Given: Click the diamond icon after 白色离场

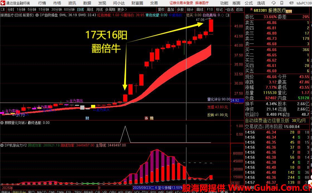Looking at the screenshot, I should click(223, 15).
